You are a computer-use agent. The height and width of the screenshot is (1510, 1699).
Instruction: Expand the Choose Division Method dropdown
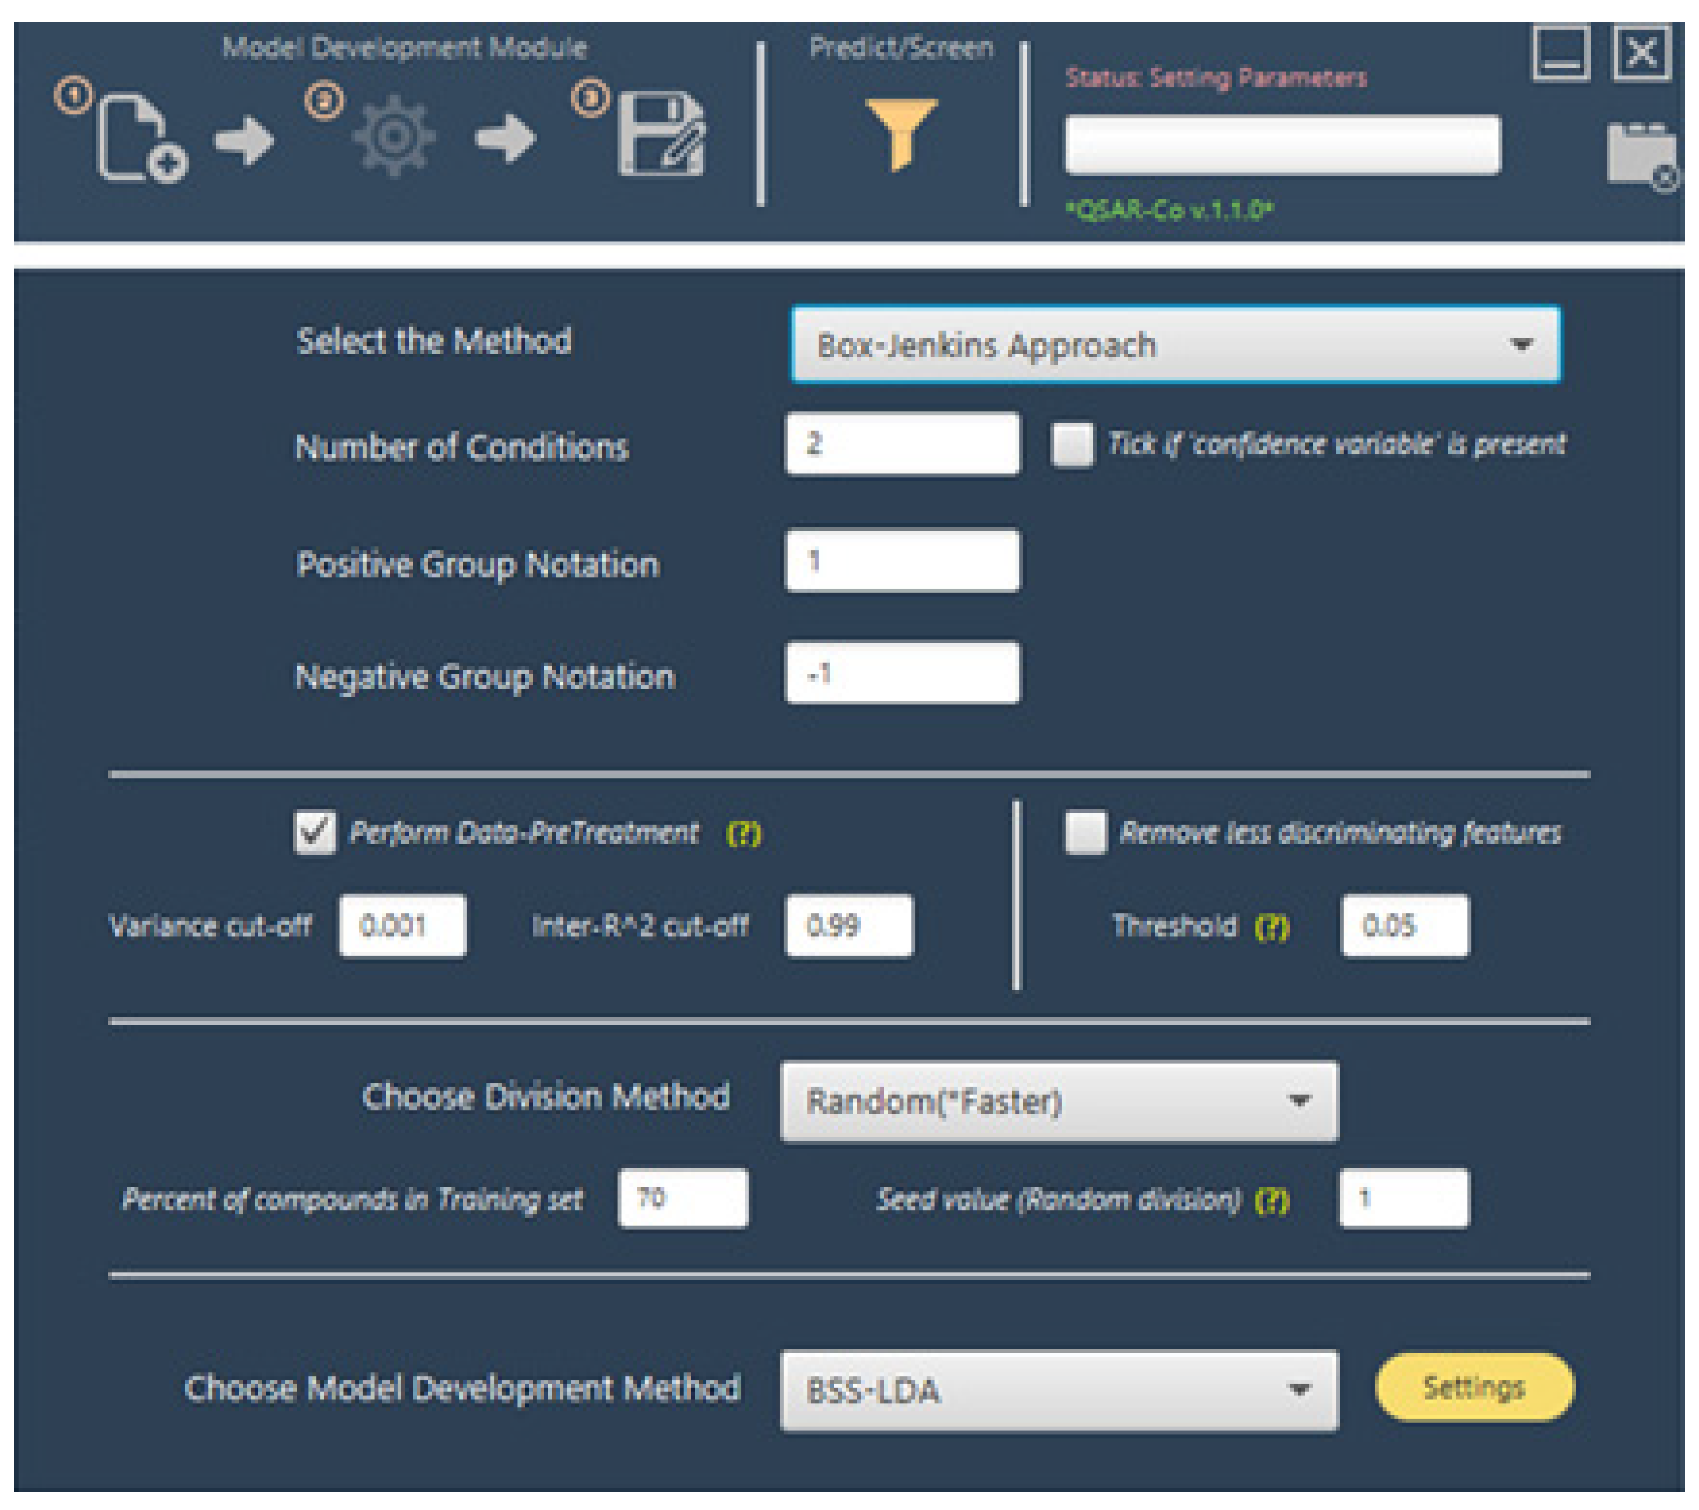point(1059,1101)
